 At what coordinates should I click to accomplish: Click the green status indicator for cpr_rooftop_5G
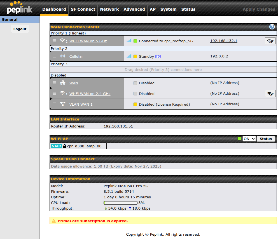click(135, 41)
